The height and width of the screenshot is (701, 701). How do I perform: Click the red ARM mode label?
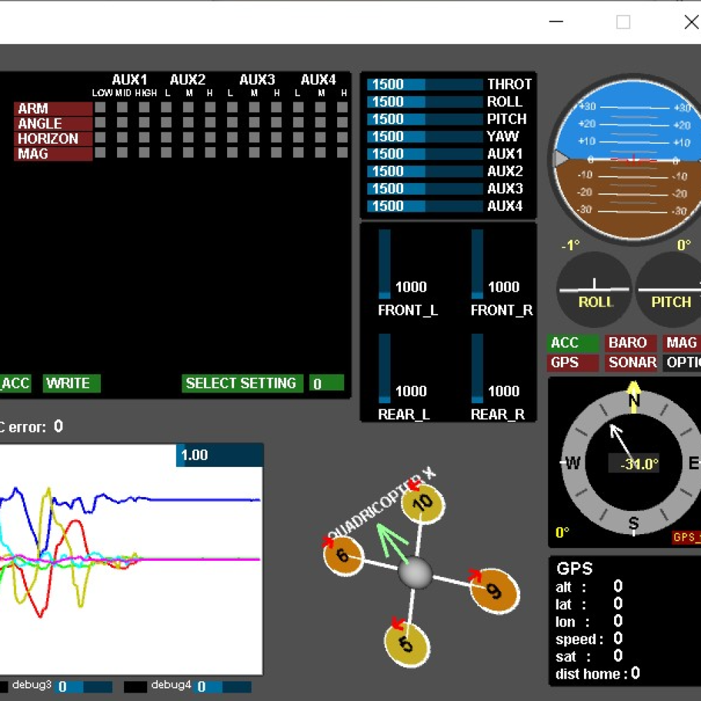coord(53,109)
